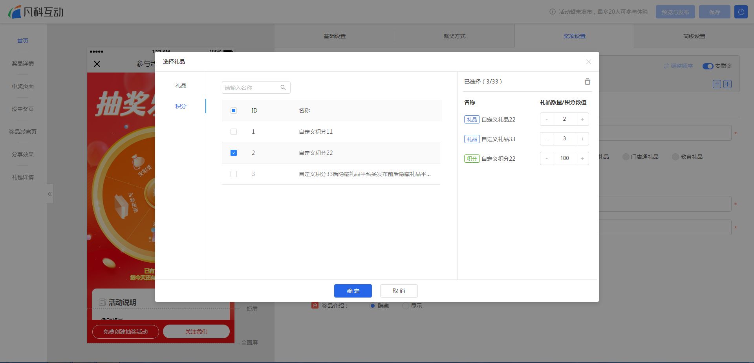Increase quantity of 自定义礼品22
754x363 pixels.
point(582,119)
